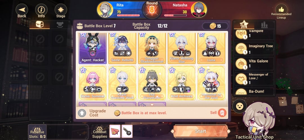Switch to the bear doll tab

pos(60,24)
